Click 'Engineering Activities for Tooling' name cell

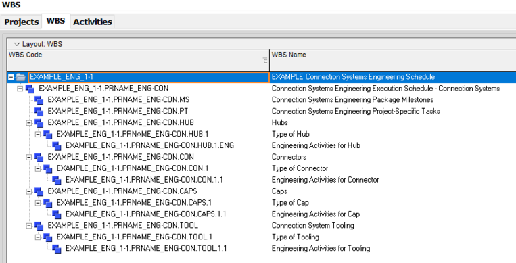coord(321,249)
